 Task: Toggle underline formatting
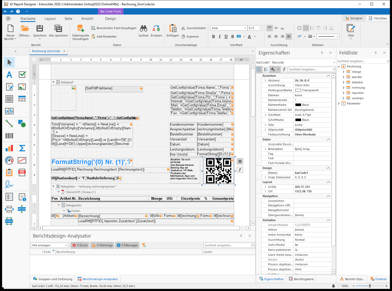pyautogui.click(x=226, y=37)
